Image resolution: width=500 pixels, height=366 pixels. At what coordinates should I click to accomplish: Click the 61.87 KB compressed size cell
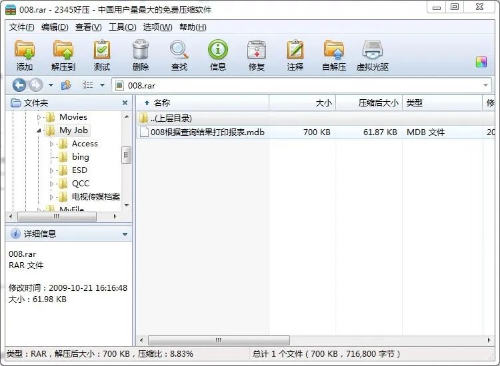tap(380, 132)
